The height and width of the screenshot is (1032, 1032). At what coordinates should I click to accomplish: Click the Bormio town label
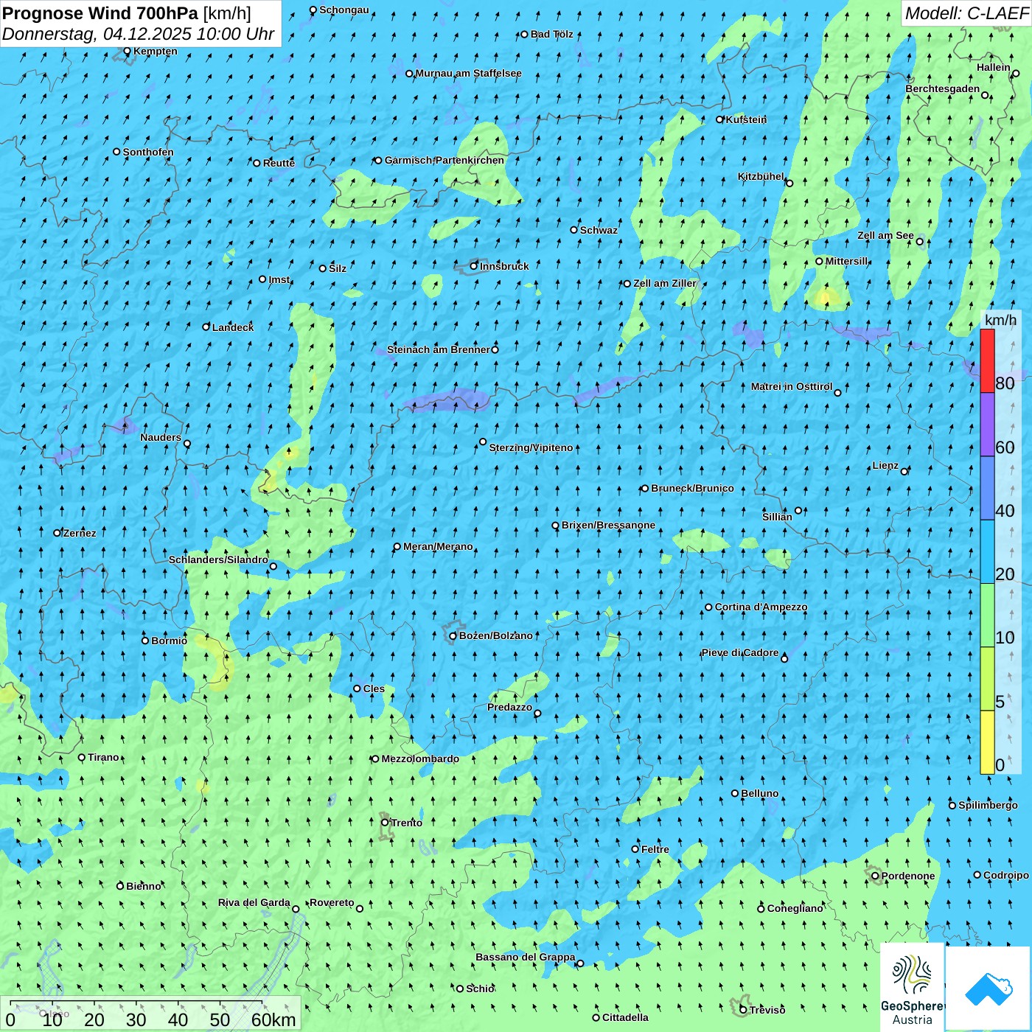pos(169,641)
